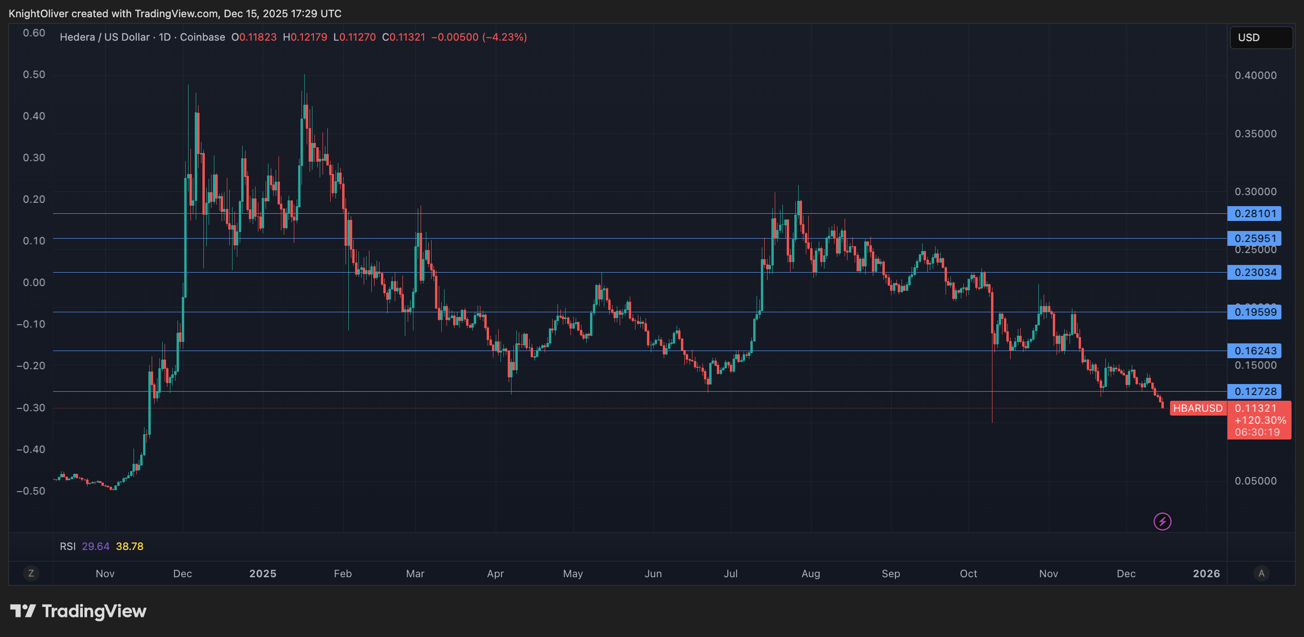Toggle the A auto-scale button
Image resolution: width=1304 pixels, height=637 pixels.
point(1261,573)
